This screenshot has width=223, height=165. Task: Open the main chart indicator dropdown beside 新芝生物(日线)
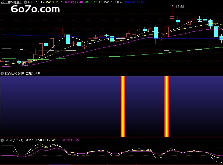click(x=26, y=2)
